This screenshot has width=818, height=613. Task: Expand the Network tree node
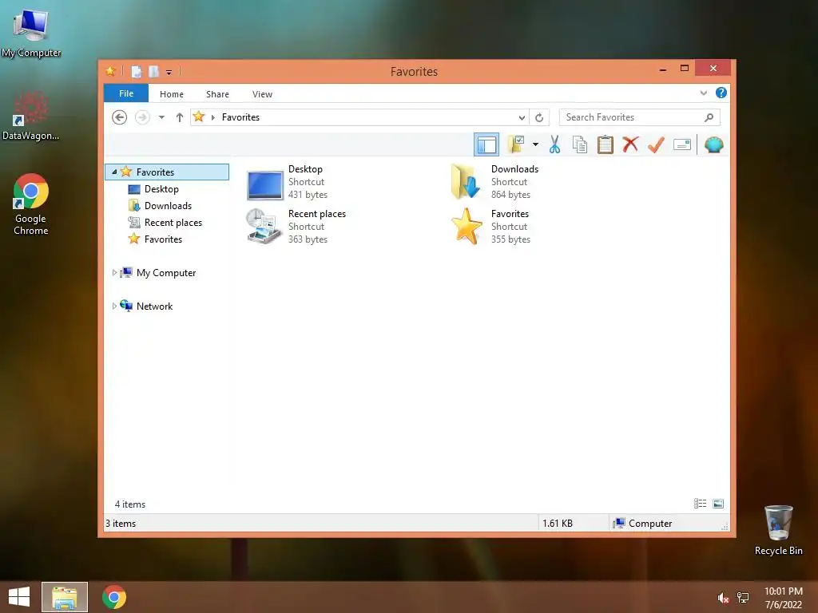pos(114,306)
